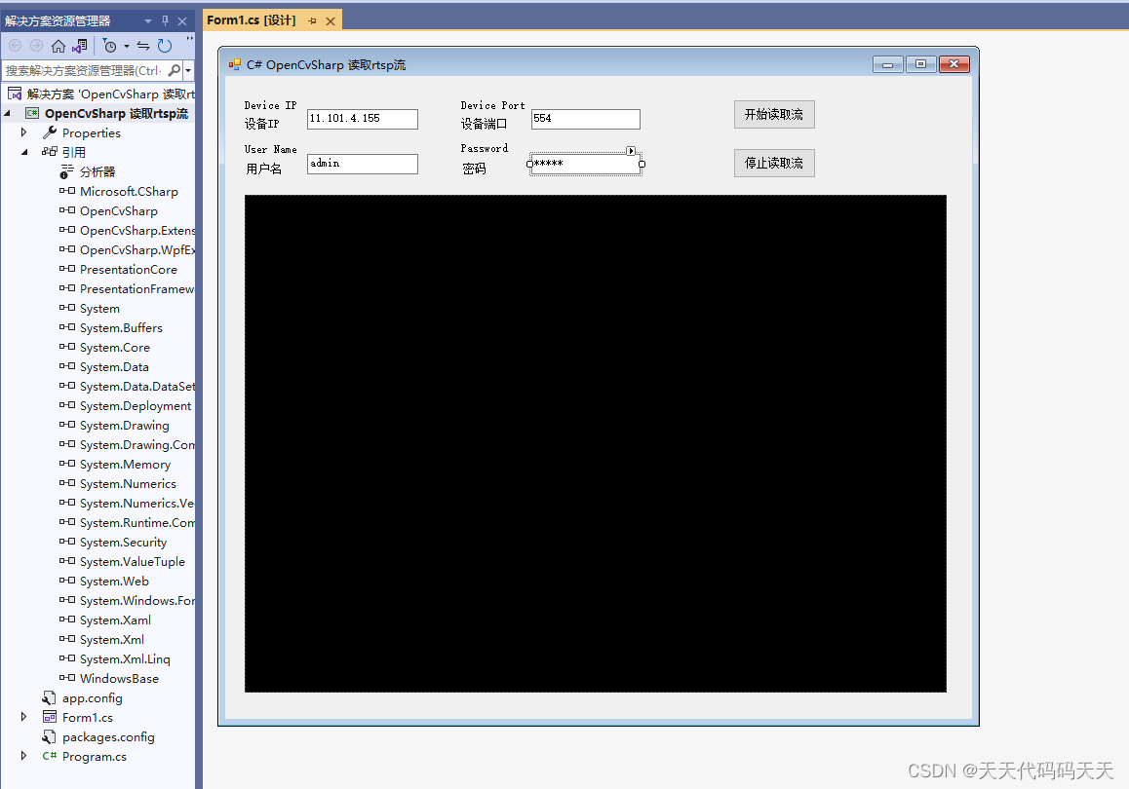Click the Device Port field showing 554
1129x789 pixels.
click(x=585, y=119)
